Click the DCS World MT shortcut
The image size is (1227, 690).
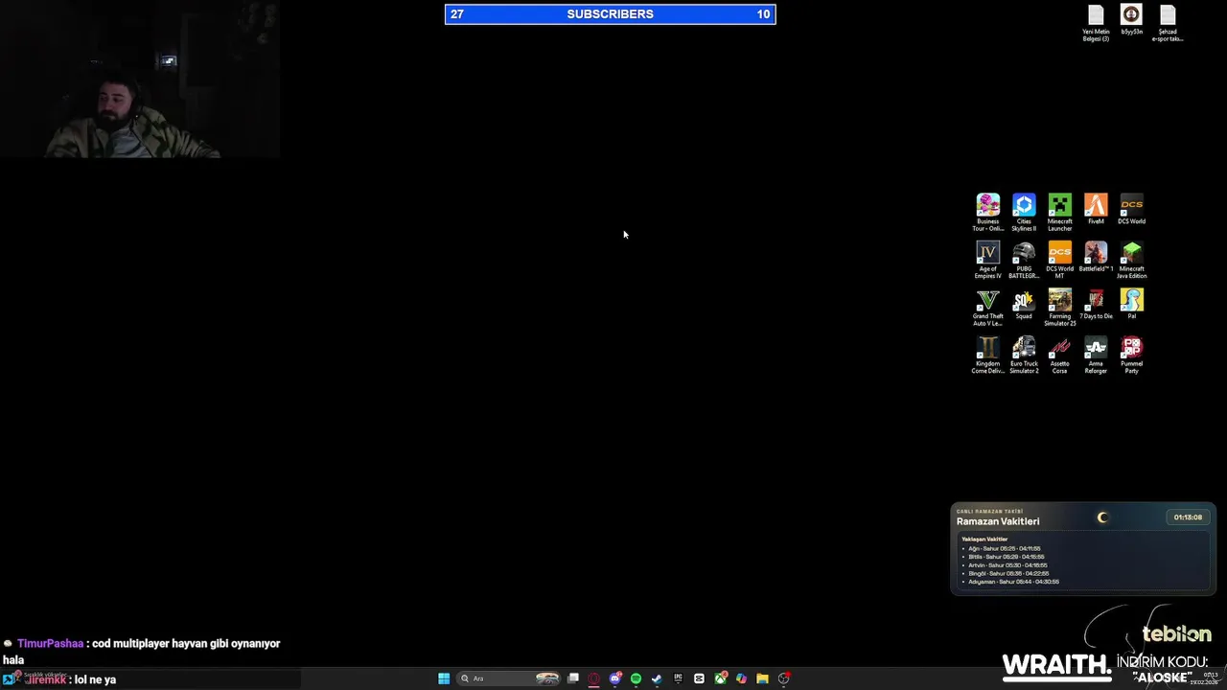[x=1059, y=260]
